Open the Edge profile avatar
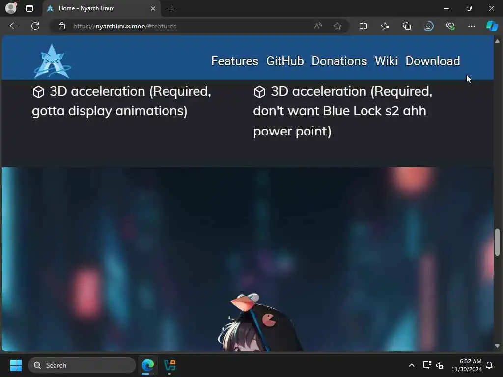Image resolution: width=503 pixels, height=377 pixels. click(11, 8)
